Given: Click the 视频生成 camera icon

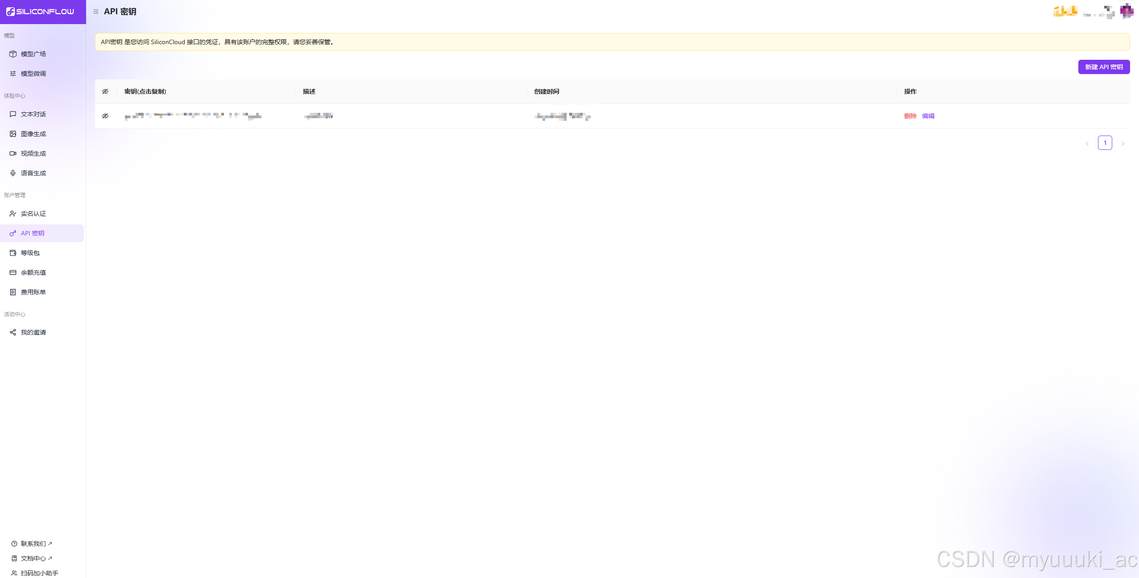Looking at the screenshot, I should (13, 153).
